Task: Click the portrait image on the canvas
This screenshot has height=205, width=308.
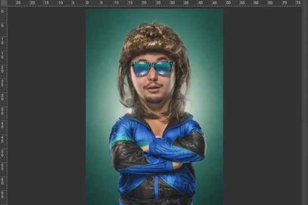Action: click(154, 107)
